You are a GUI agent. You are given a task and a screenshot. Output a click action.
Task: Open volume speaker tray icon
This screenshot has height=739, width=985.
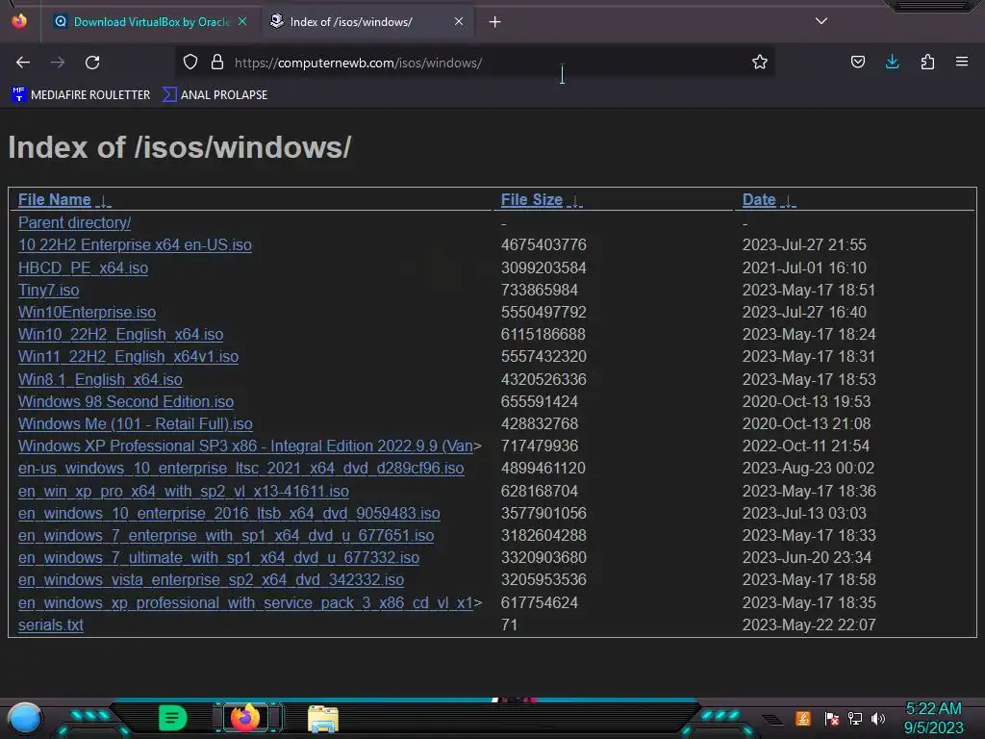point(878,718)
